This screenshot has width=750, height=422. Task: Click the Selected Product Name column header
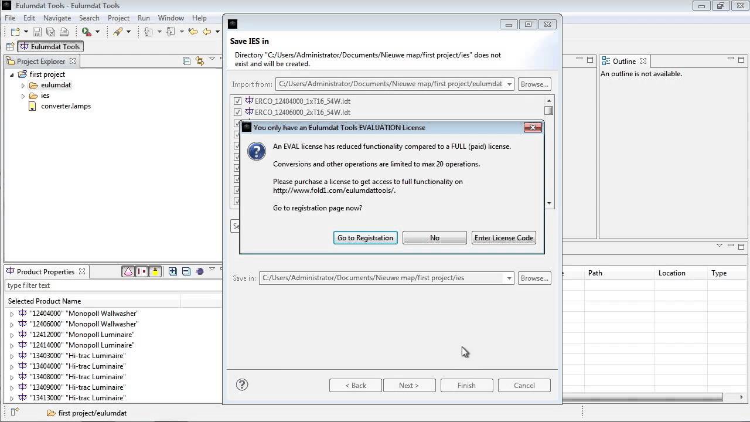point(93,301)
